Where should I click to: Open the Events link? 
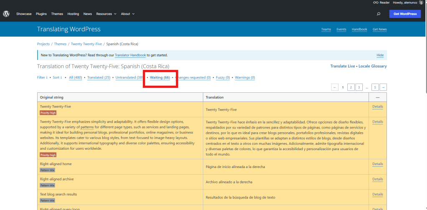(341, 29)
